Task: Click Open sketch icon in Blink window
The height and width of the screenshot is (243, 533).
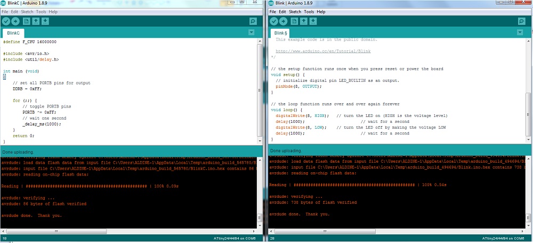Action: click(x=304, y=21)
